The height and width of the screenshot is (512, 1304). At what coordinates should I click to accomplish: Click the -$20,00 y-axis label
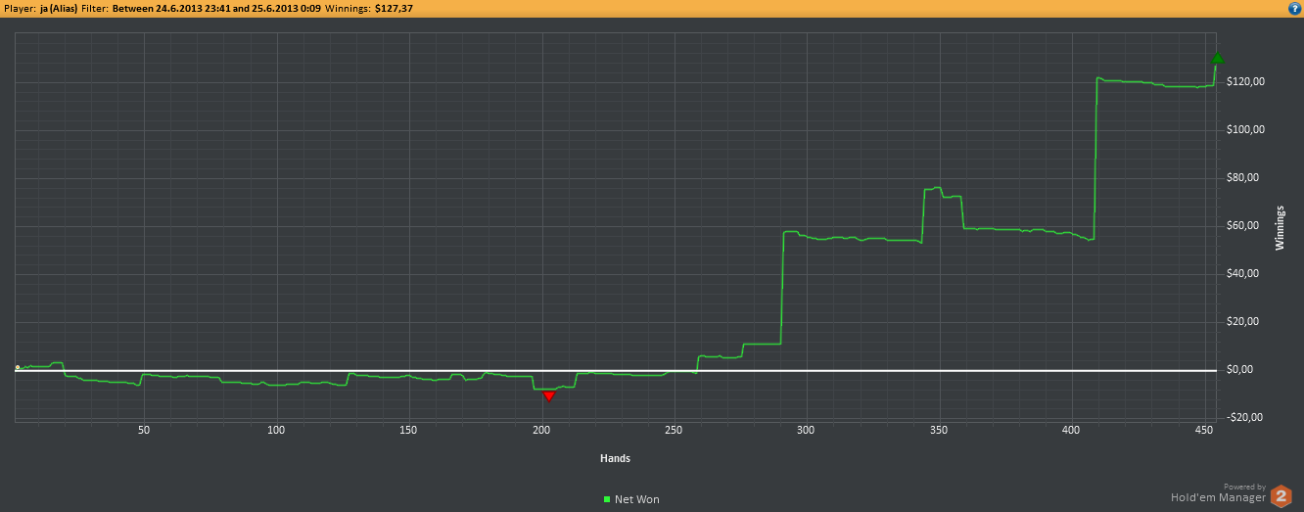(1244, 418)
